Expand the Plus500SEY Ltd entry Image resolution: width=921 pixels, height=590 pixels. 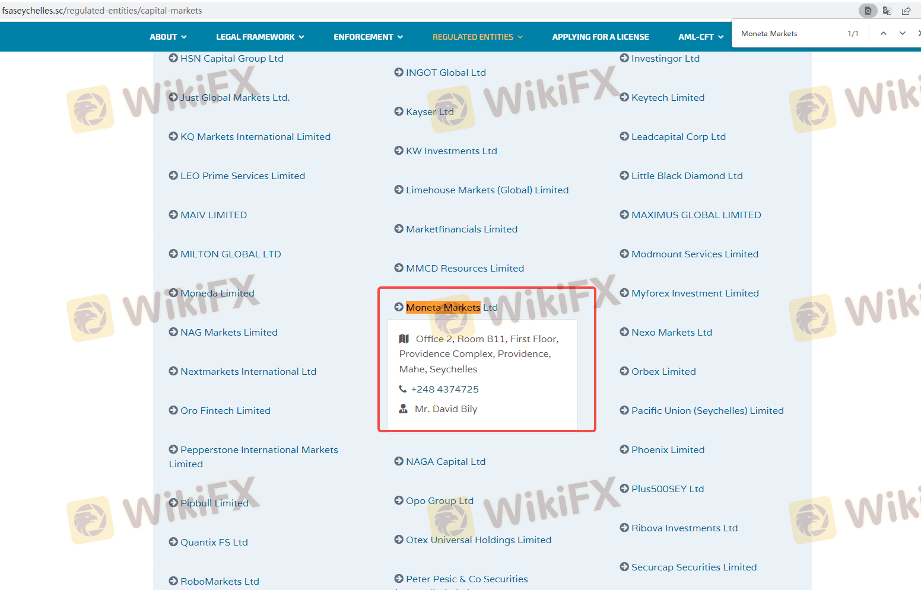point(667,489)
